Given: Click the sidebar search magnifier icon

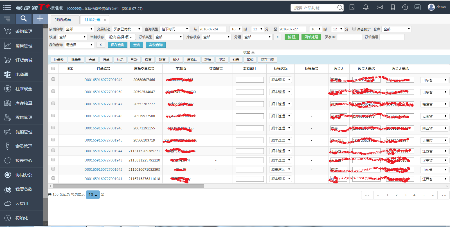Looking at the screenshot, I should point(24,19).
